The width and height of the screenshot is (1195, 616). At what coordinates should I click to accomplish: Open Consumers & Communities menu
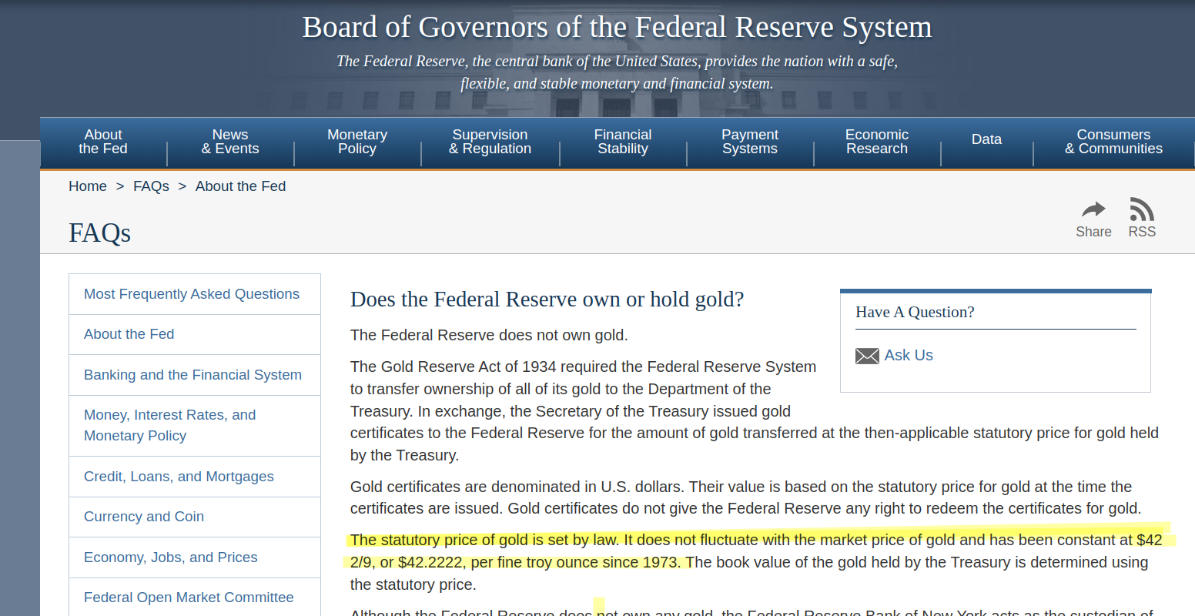(x=1113, y=142)
